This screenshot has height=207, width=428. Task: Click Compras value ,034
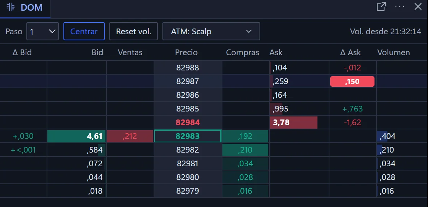pyautogui.click(x=245, y=164)
